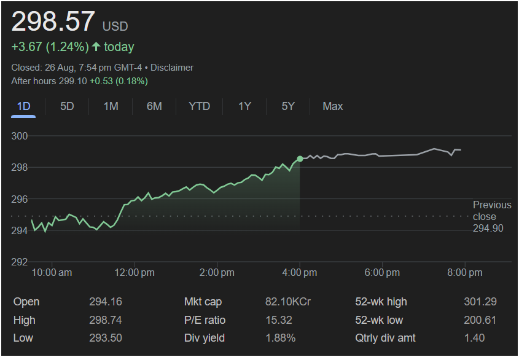Click the green up arrow icon

(x=96, y=47)
